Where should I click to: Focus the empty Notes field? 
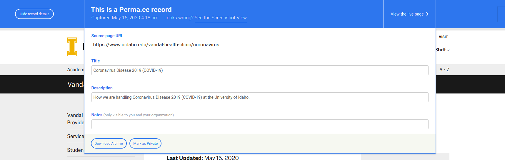(260, 124)
